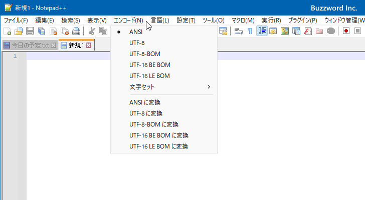Copy selection using toolbar copy icon
The width and height of the screenshot is (365, 200).
tap(103, 31)
